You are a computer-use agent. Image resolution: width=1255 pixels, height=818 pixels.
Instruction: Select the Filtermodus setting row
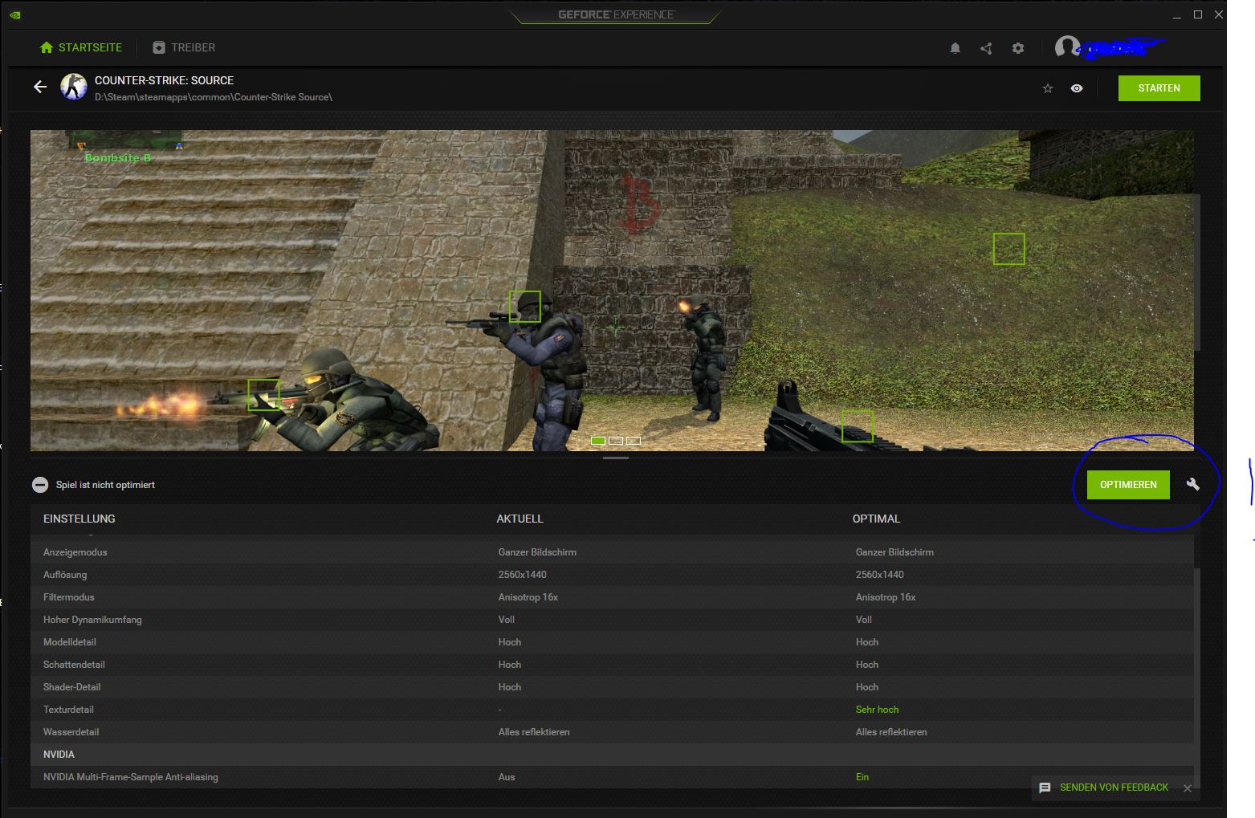612,597
